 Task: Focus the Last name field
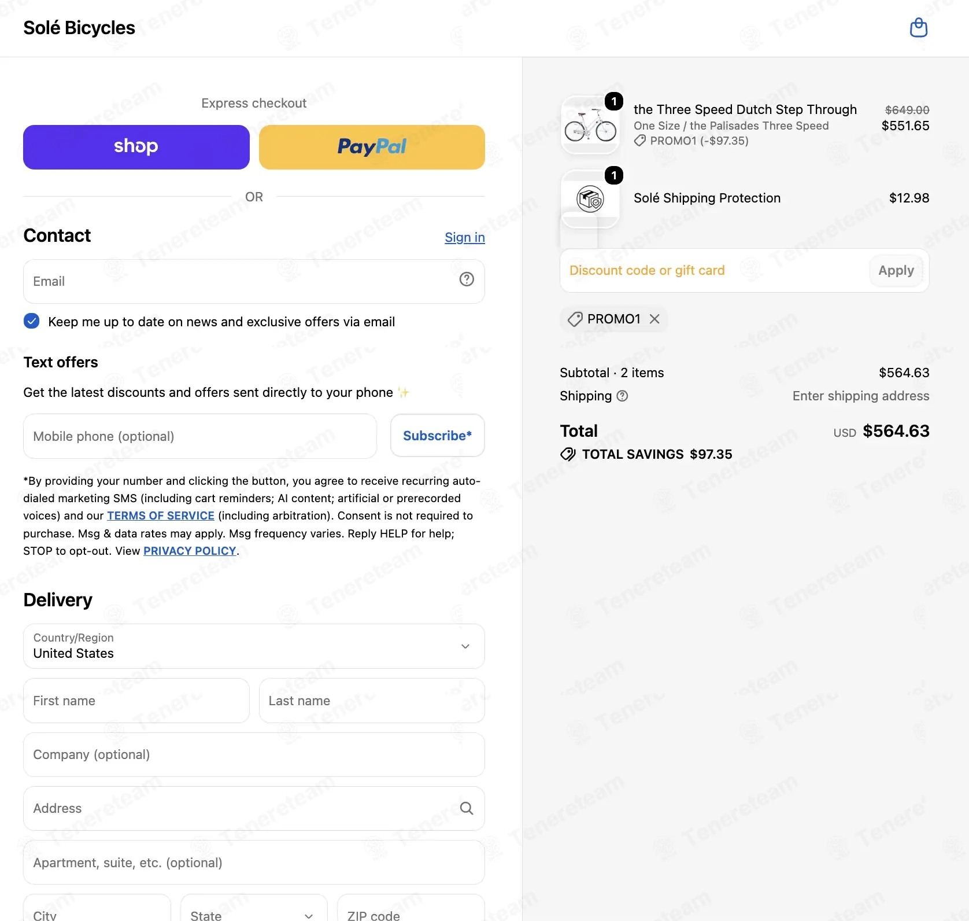coord(372,701)
